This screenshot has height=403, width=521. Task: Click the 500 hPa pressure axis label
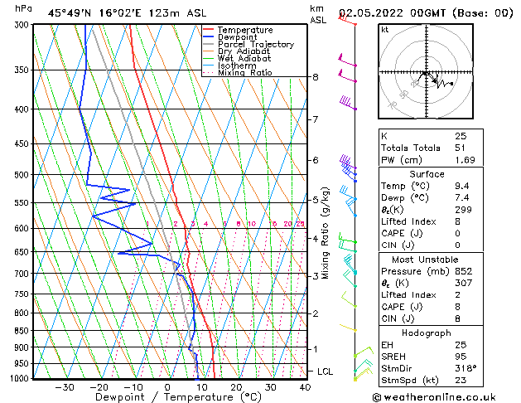(22, 175)
